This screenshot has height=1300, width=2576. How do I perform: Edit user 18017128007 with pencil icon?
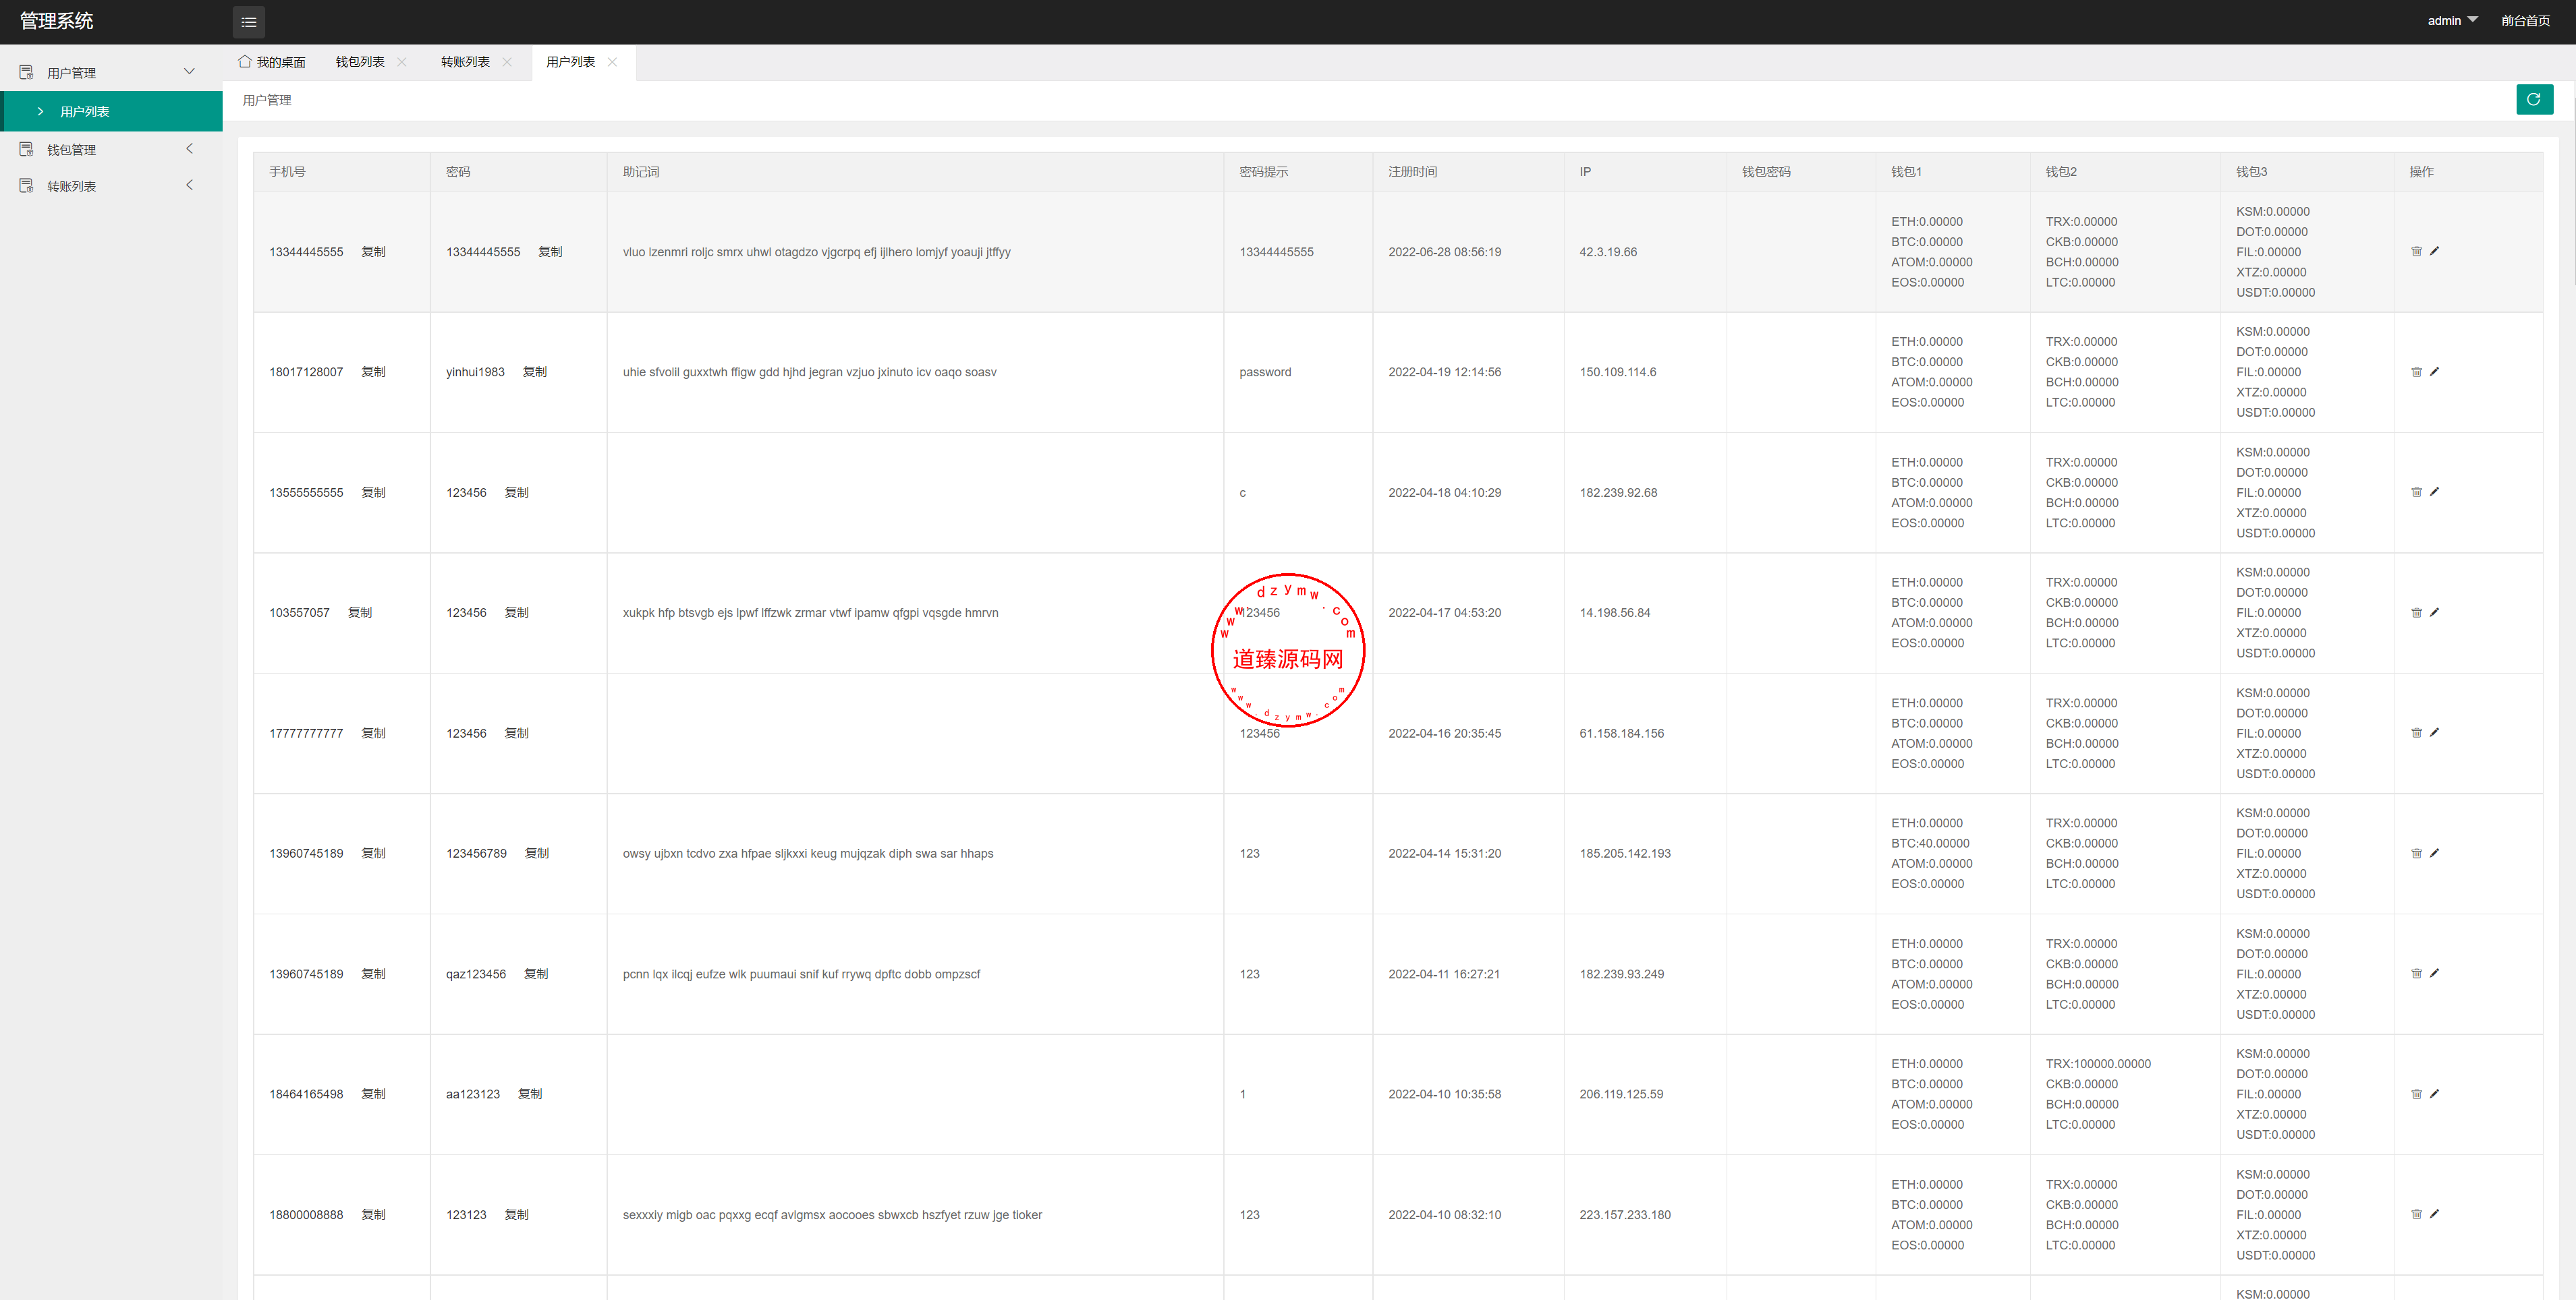pyautogui.click(x=2434, y=372)
